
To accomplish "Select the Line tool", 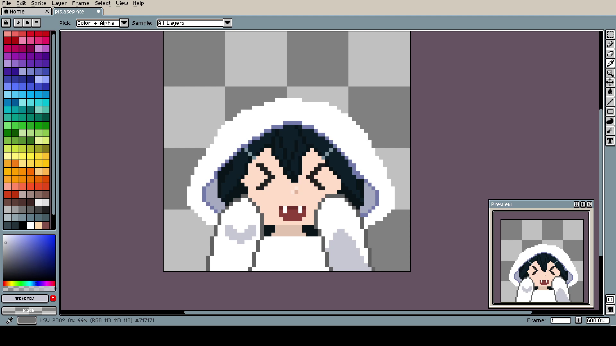I will [610, 102].
